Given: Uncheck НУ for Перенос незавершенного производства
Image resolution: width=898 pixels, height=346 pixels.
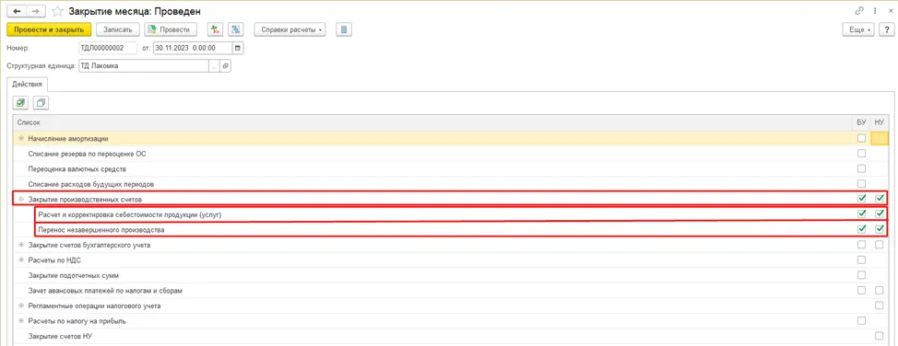Looking at the screenshot, I should point(880,229).
